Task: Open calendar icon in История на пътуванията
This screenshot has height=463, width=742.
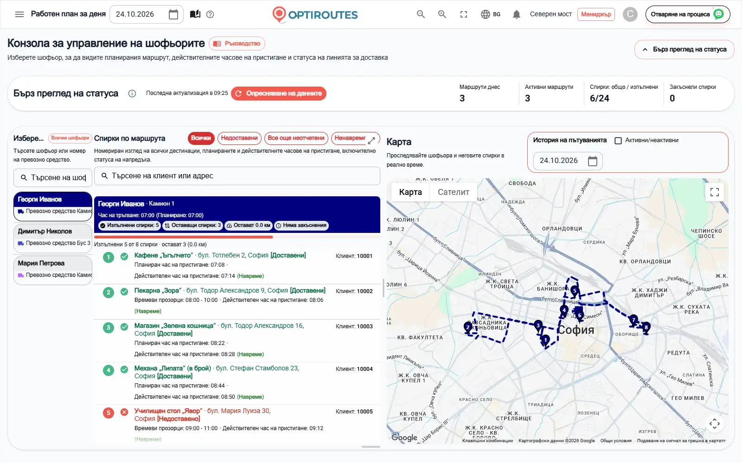Action: (x=593, y=161)
